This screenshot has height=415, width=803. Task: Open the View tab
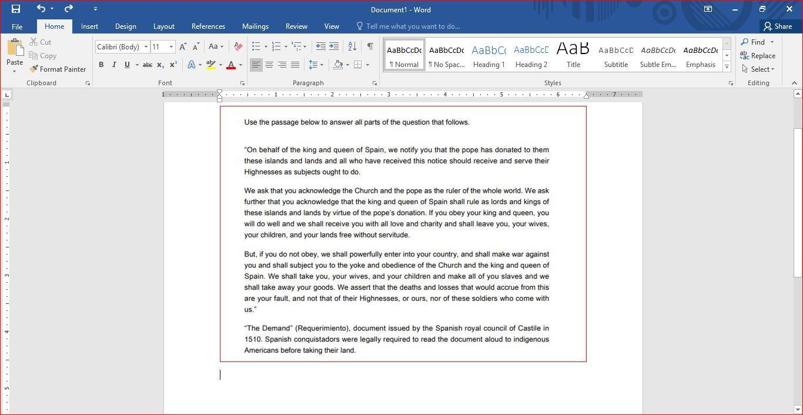pos(332,26)
